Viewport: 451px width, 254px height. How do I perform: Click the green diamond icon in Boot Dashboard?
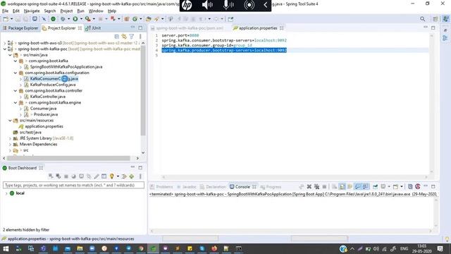132,176
